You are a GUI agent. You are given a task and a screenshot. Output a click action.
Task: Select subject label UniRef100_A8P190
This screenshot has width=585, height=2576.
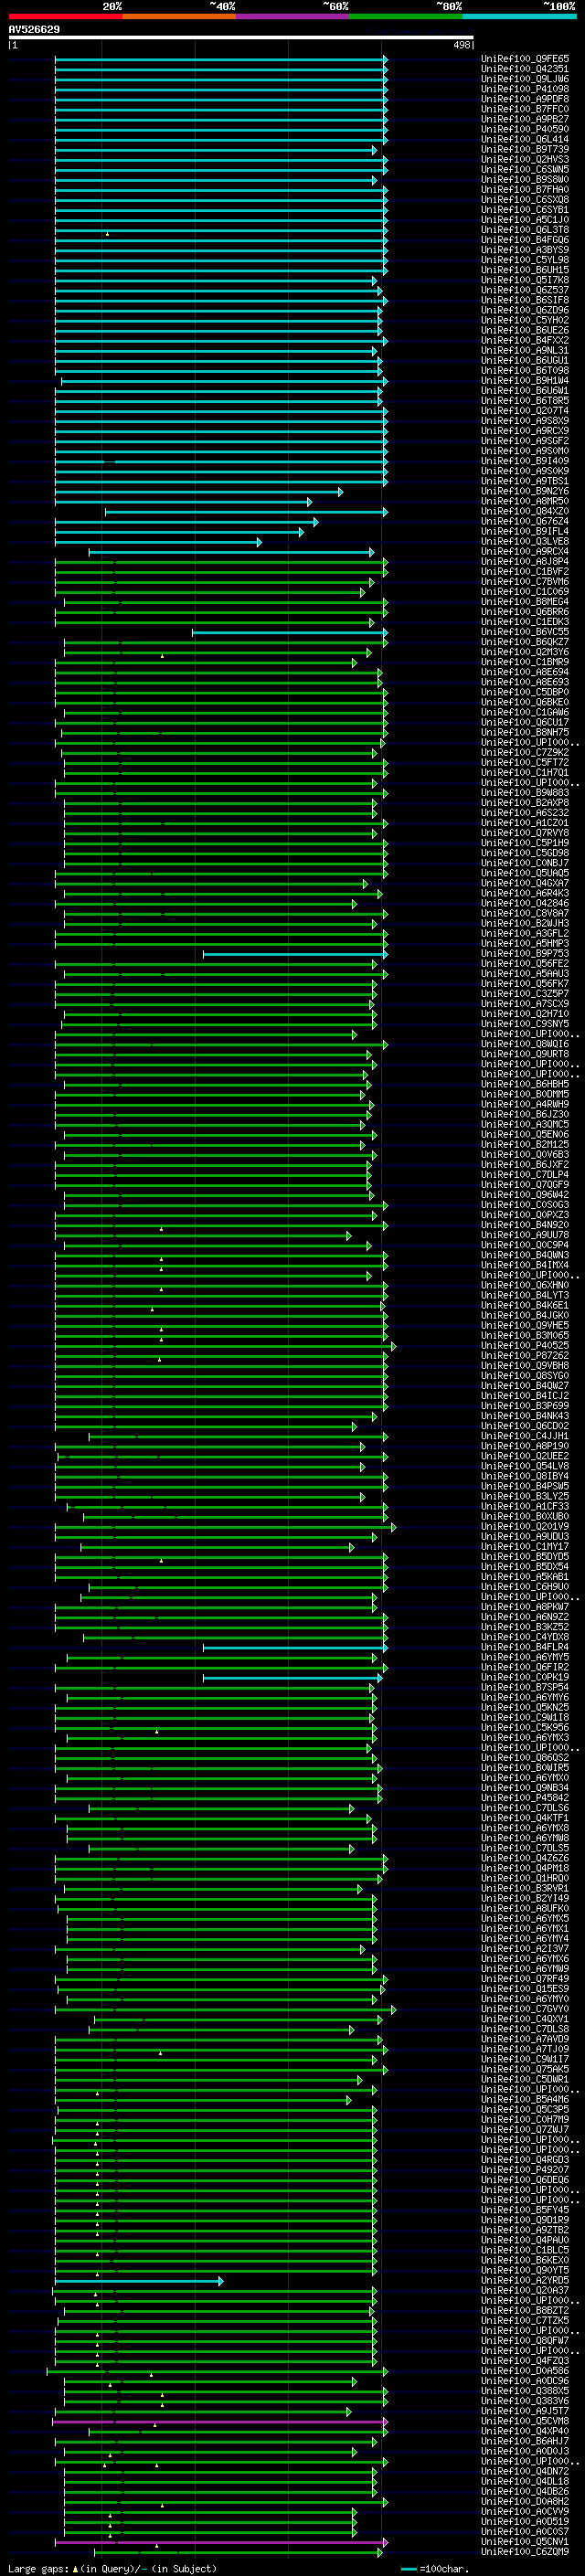[x=525, y=1447]
